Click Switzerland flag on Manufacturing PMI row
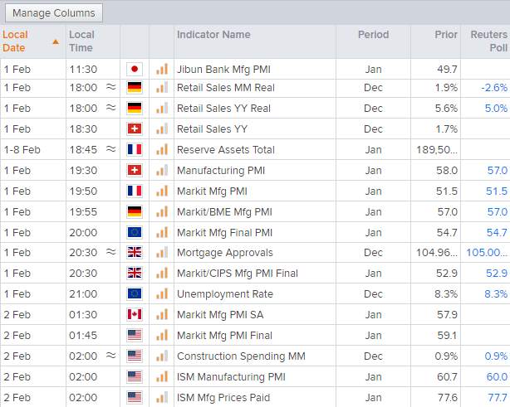 coord(135,170)
